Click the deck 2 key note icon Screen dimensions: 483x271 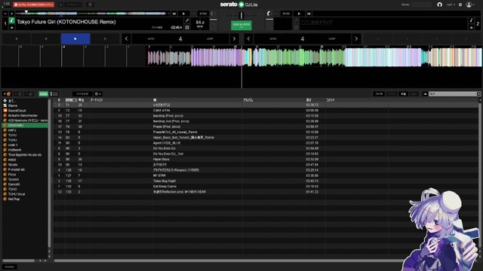[471, 20]
